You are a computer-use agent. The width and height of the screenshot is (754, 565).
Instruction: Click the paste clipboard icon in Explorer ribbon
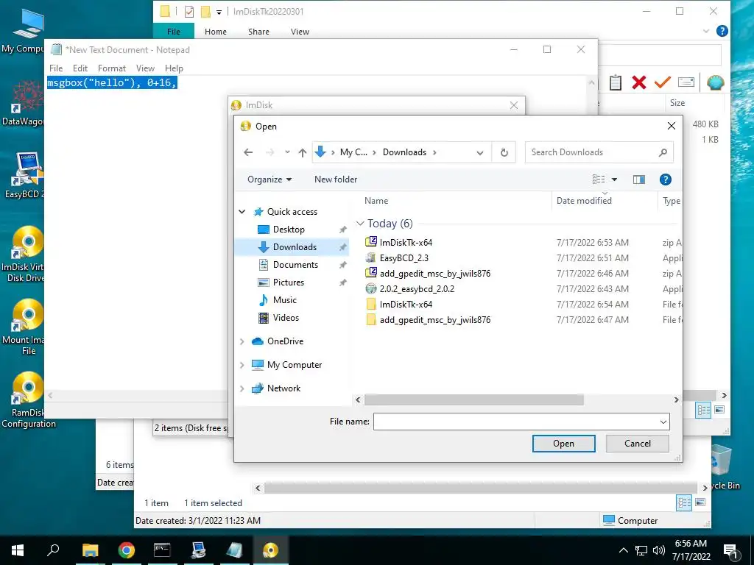click(x=615, y=82)
